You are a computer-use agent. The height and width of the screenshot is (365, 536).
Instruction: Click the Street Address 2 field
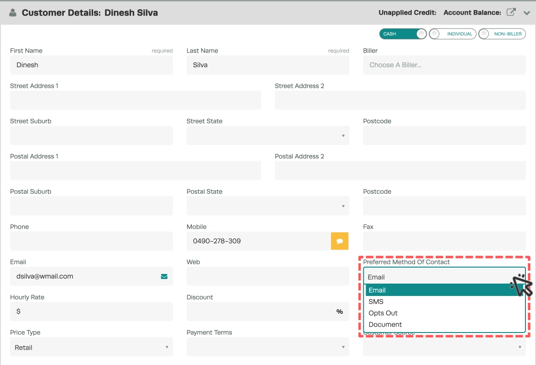(x=400, y=100)
